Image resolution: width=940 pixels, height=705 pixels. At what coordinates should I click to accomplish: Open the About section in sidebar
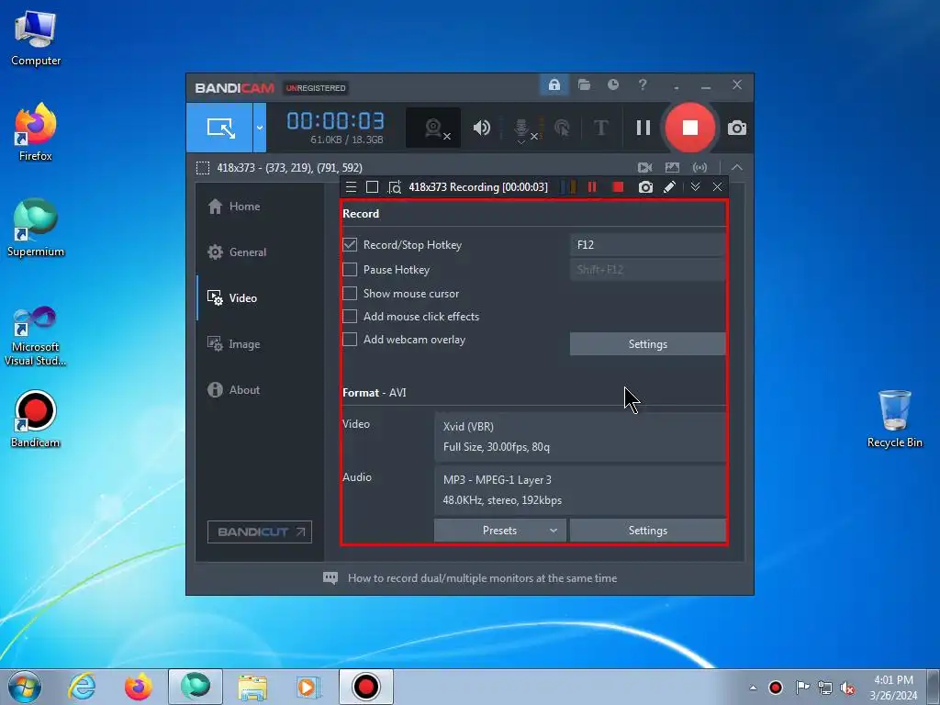(260, 389)
